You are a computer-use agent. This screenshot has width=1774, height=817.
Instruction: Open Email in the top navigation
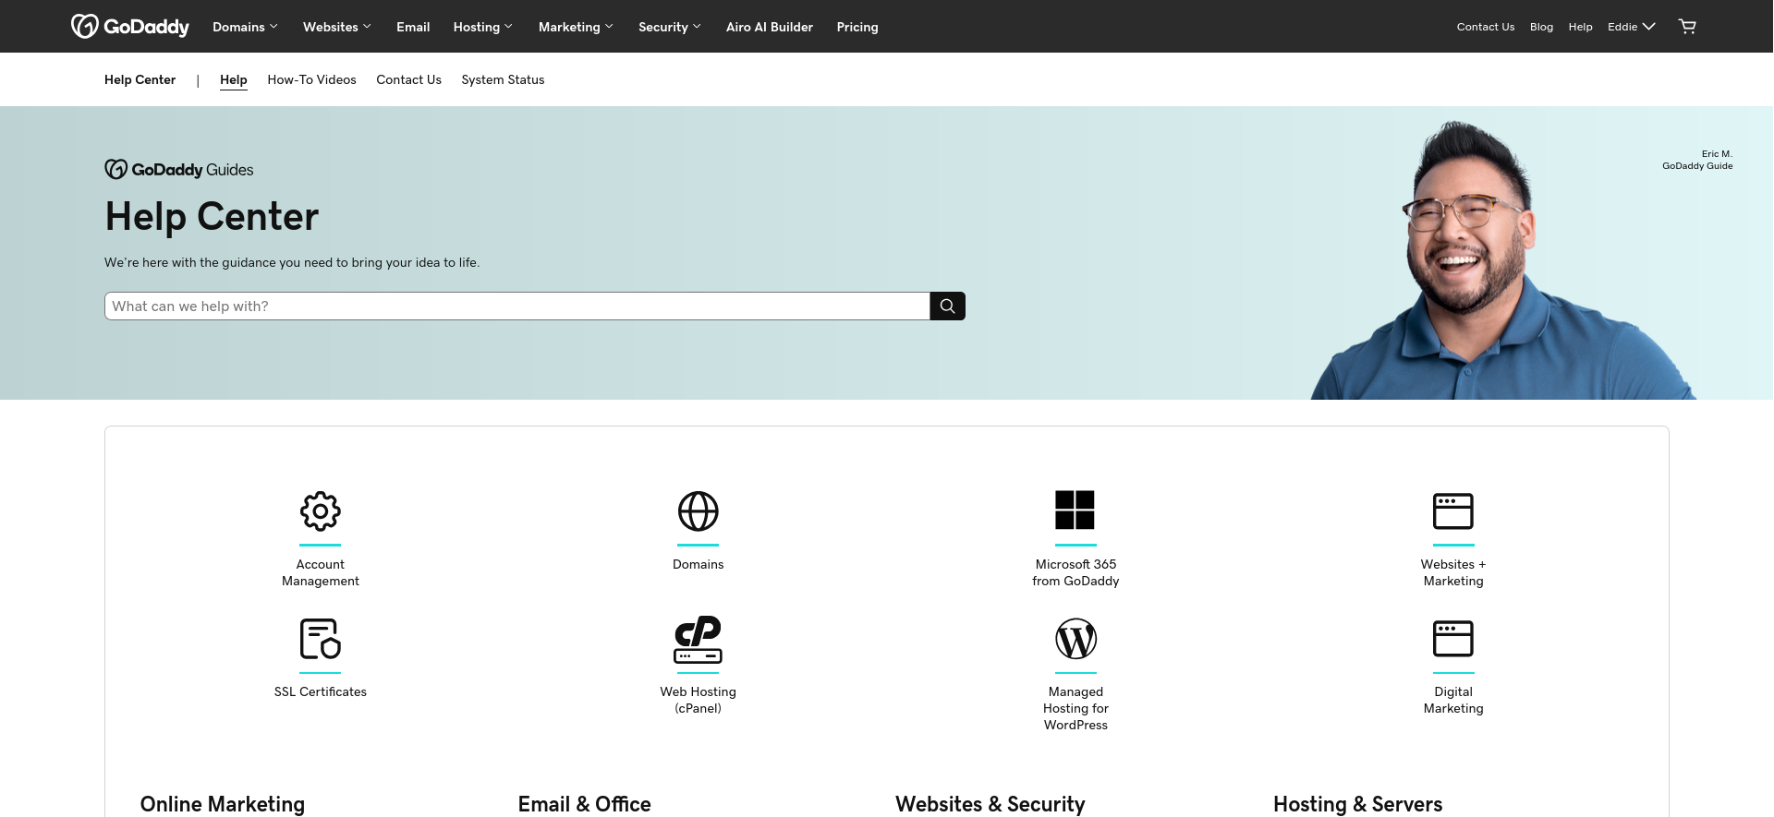click(413, 27)
